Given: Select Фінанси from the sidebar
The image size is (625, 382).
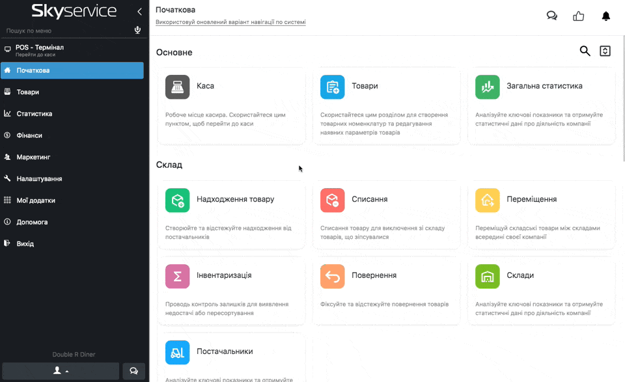Looking at the screenshot, I should (x=29, y=135).
